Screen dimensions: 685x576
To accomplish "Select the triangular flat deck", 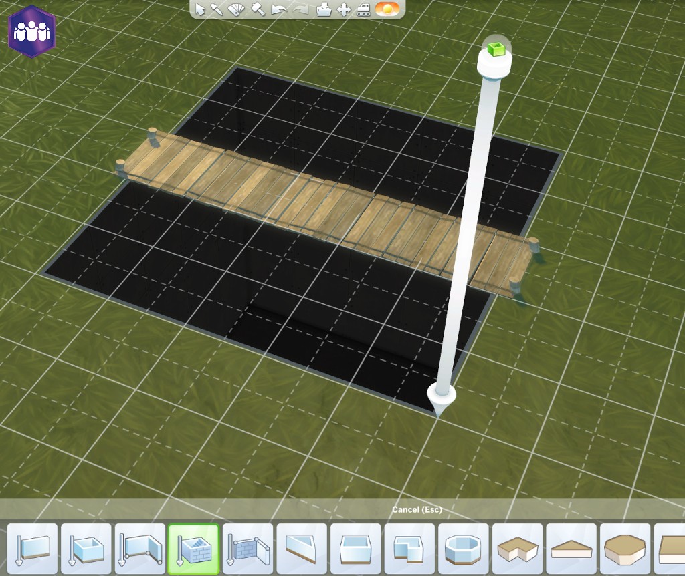I will pyautogui.click(x=571, y=549).
